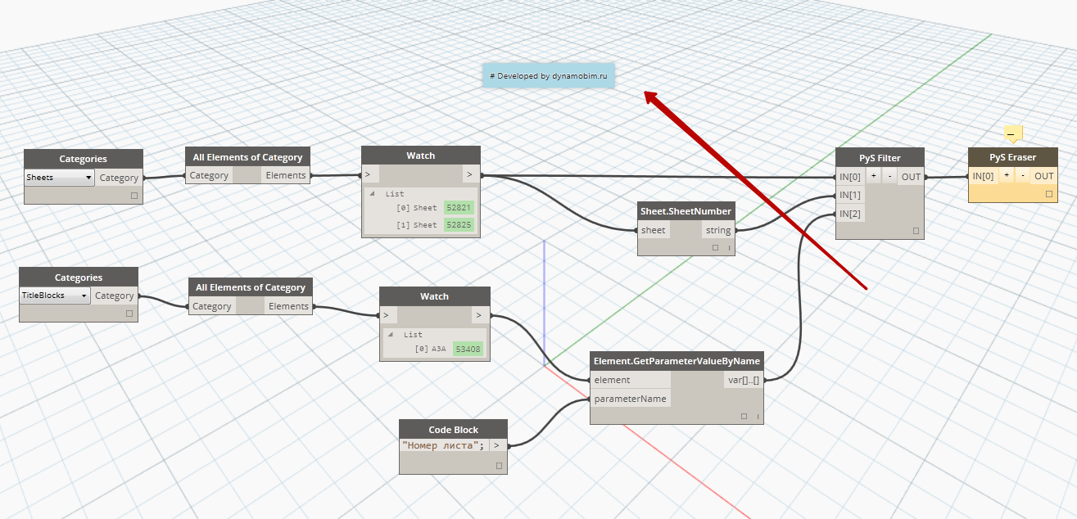The width and height of the screenshot is (1077, 519).
Task: Click the Sheet.SheetNumber node title
Action: pos(686,211)
